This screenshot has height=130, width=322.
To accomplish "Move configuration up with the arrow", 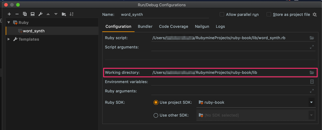I will (x=48, y=14).
